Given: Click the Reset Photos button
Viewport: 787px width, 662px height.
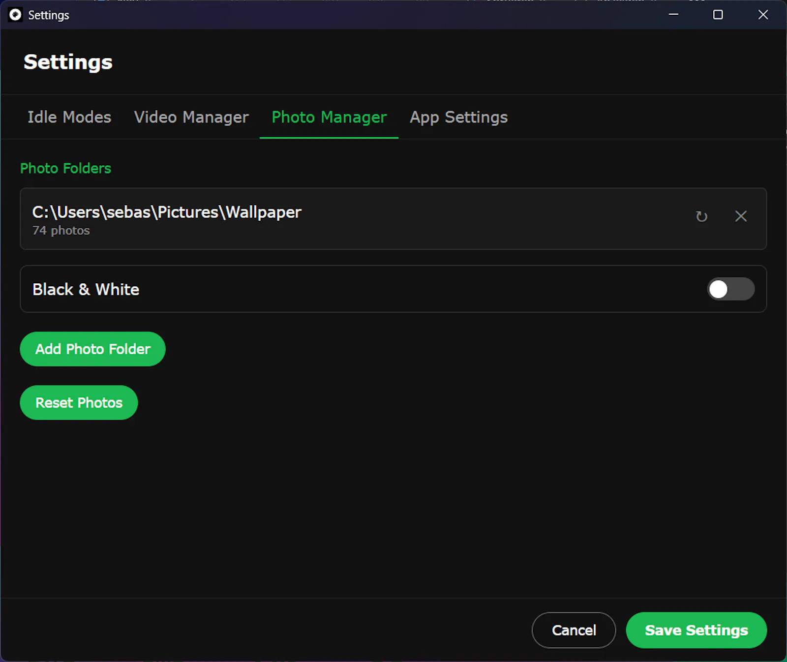Looking at the screenshot, I should [79, 402].
